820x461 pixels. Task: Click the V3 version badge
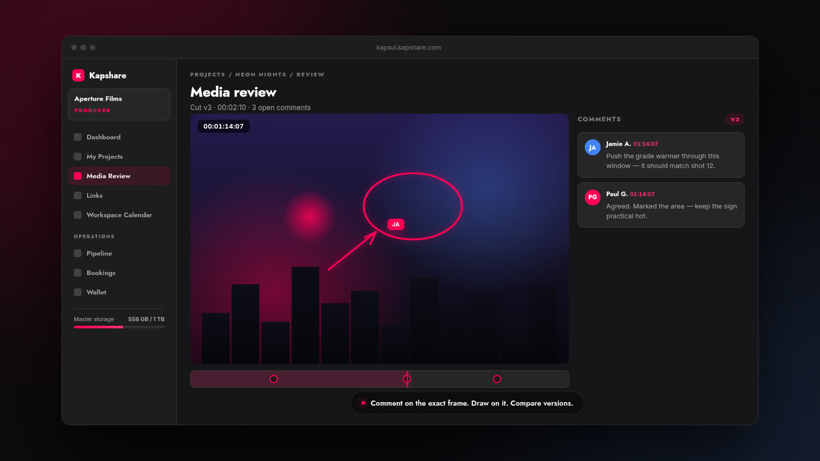(735, 119)
